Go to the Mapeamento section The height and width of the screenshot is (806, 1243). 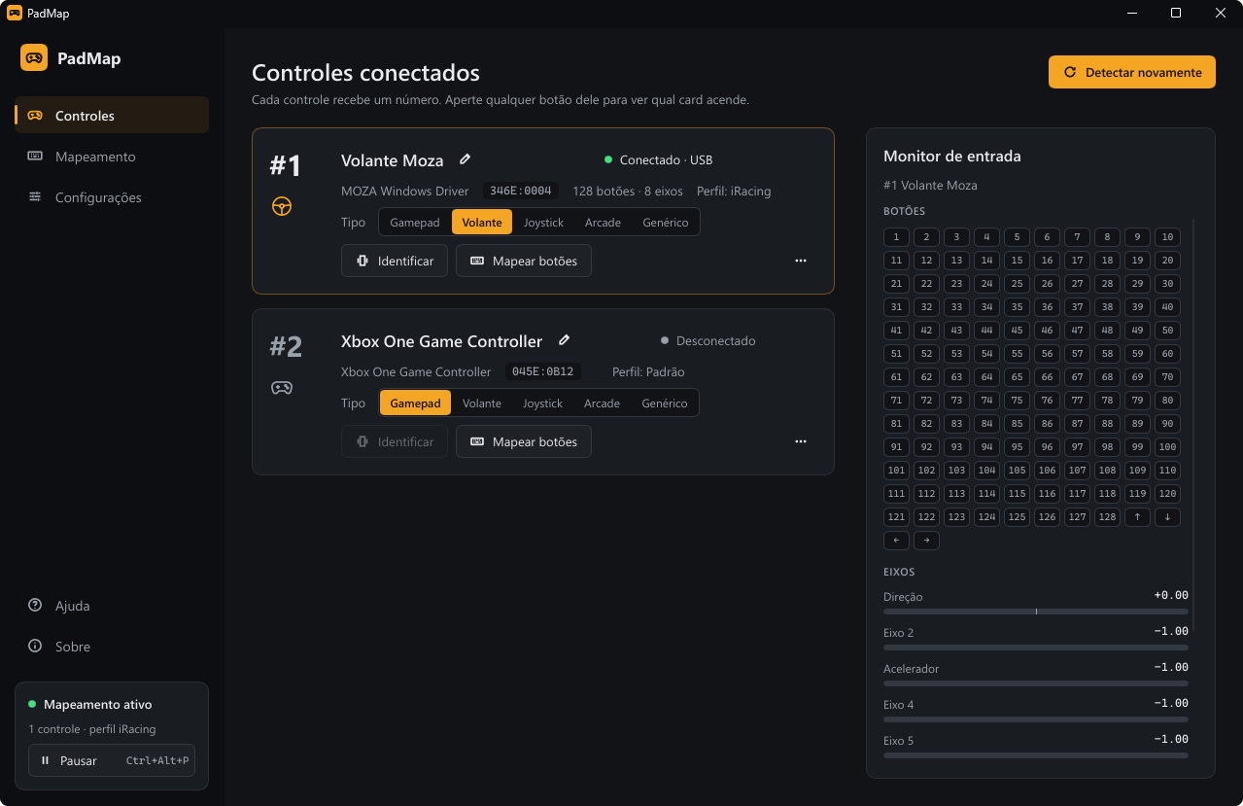(x=112, y=156)
